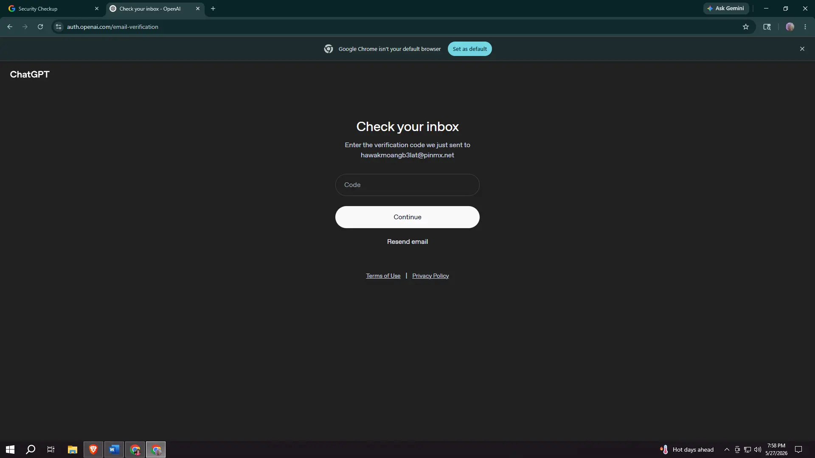
Task: Open network icon in system tray
Action: coord(748,450)
